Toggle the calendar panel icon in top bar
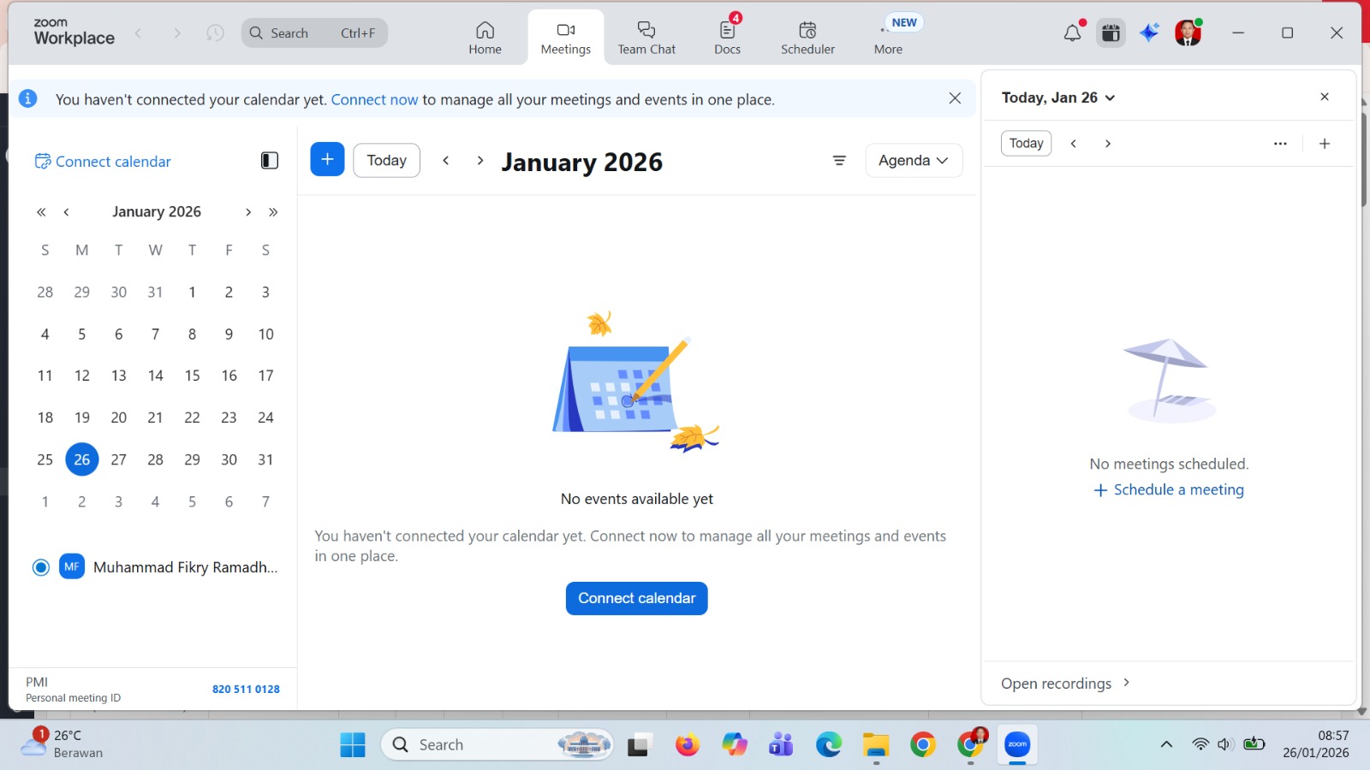The height and width of the screenshot is (770, 1370). tap(1111, 33)
